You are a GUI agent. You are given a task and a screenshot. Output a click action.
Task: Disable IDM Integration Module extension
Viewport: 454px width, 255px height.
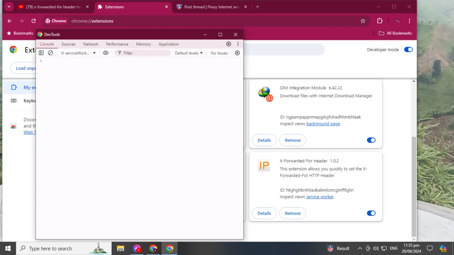(x=371, y=140)
